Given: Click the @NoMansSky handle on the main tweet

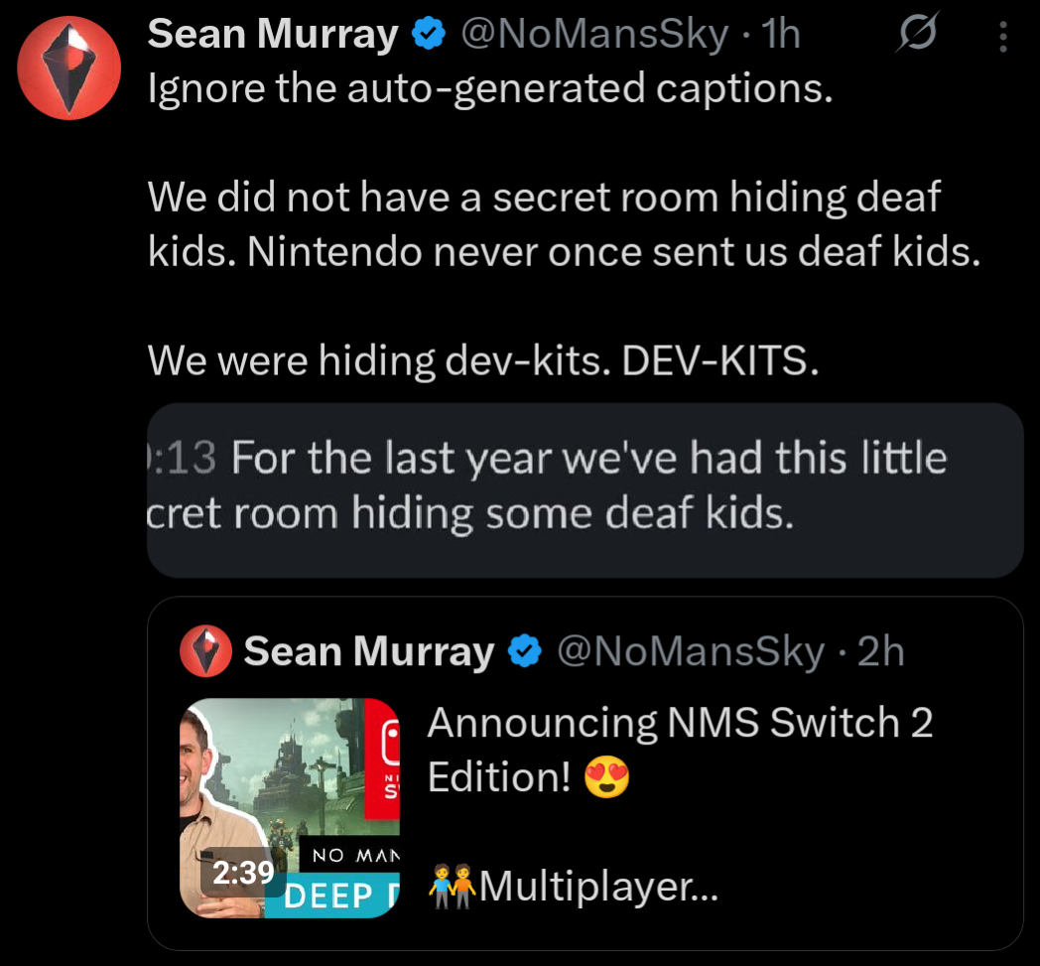Looking at the screenshot, I should [x=592, y=36].
